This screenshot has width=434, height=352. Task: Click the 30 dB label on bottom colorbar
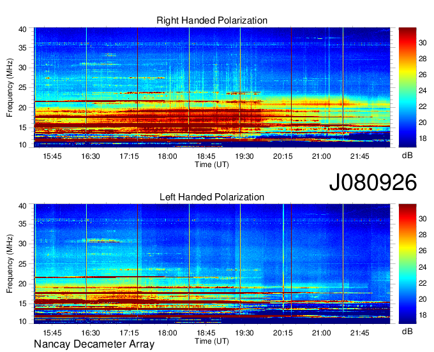point(423,219)
